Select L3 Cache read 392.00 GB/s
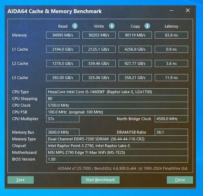The image size is (203, 196). (x=63, y=78)
